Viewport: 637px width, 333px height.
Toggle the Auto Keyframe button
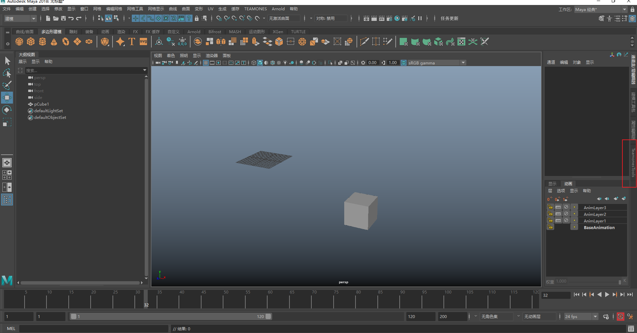pos(620,317)
